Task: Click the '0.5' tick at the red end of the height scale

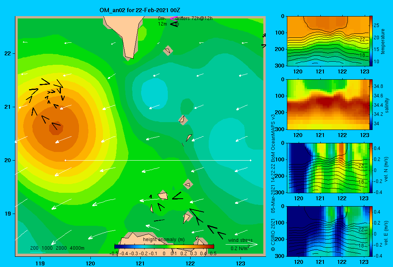Action: [x=213, y=254]
